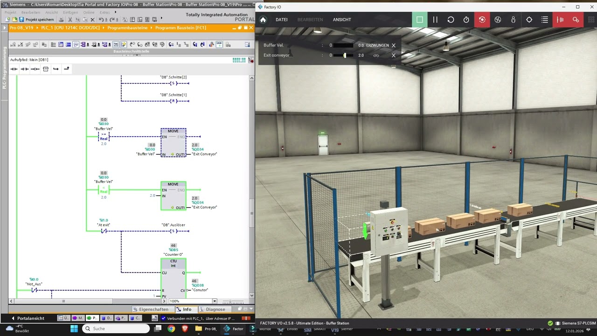597x336 pixels.
Task: Open Brave browser from the taskbar
Action: (185, 329)
